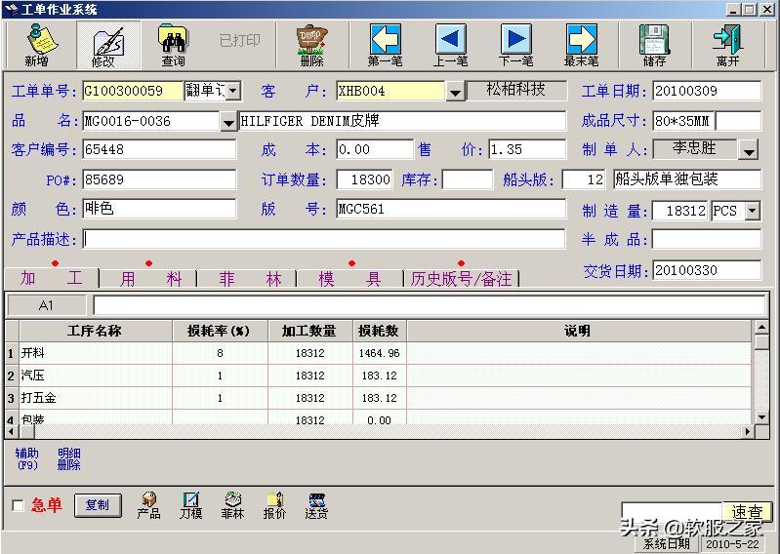Click the 产品描述 input field
The width and height of the screenshot is (780, 554).
pyautogui.click(x=323, y=239)
